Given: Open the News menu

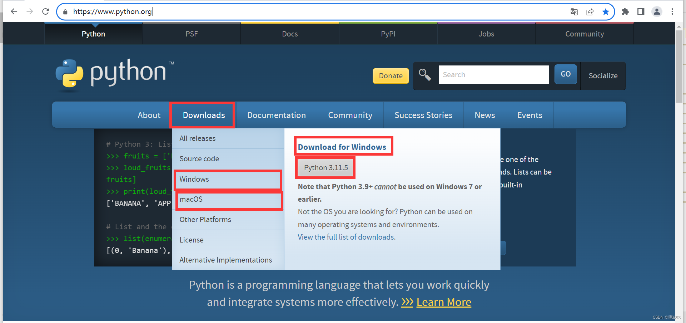Looking at the screenshot, I should click(x=485, y=115).
